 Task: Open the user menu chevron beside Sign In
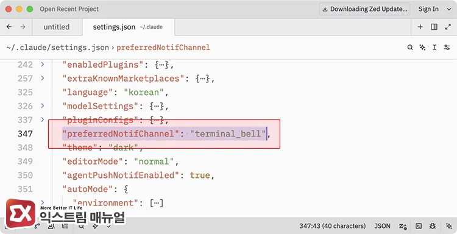[449, 9]
